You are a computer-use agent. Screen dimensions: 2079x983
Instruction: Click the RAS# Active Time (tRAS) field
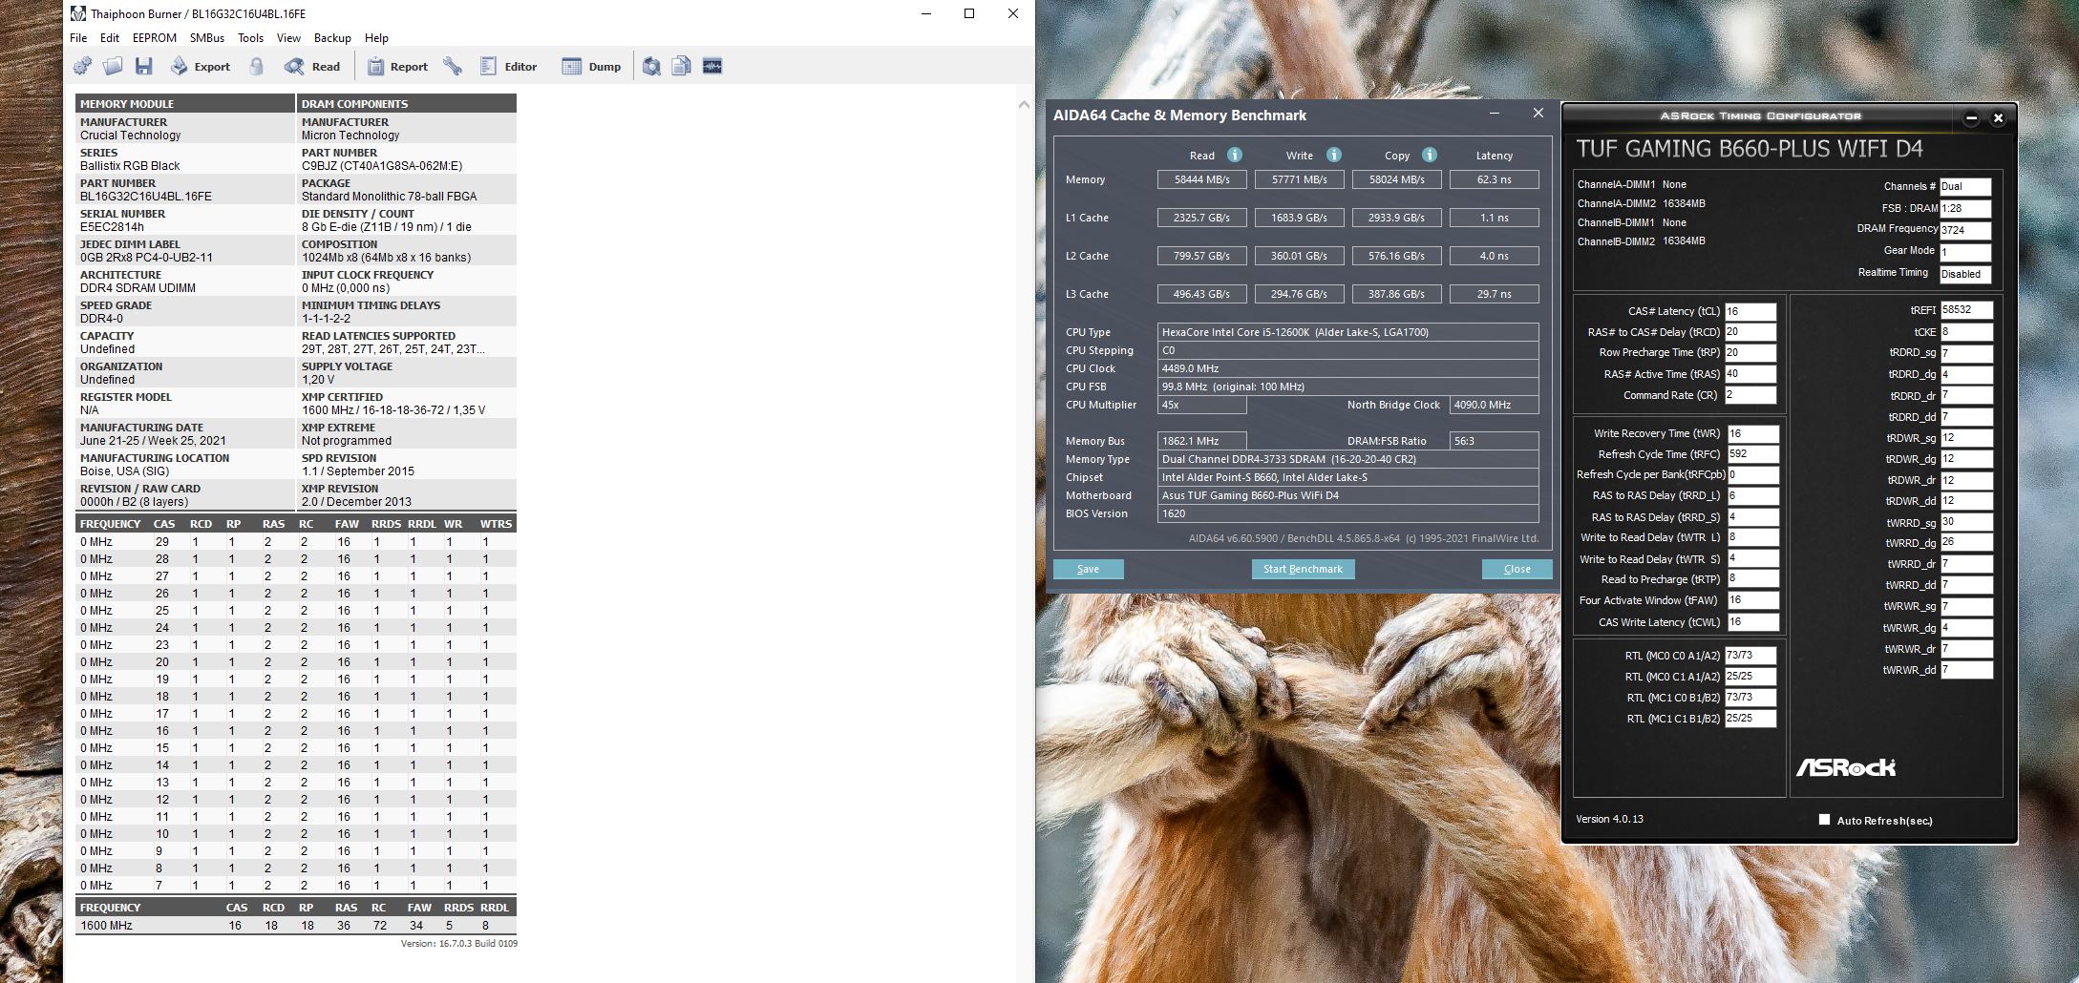tap(1750, 374)
